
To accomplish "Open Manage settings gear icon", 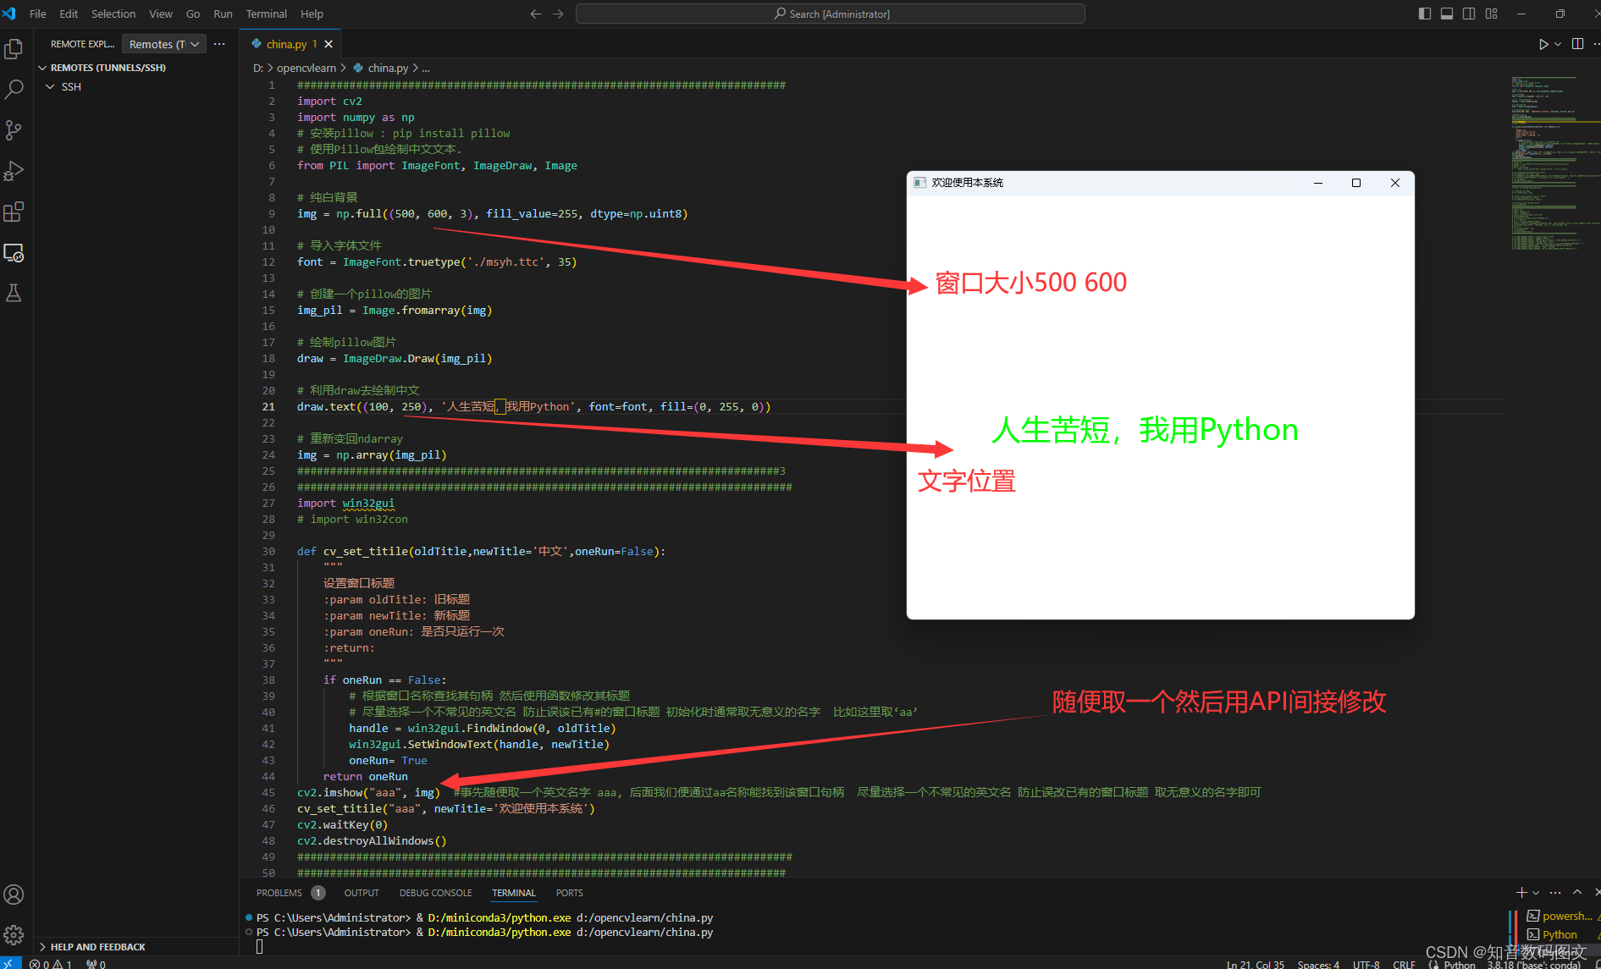I will (x=14, y=935).
